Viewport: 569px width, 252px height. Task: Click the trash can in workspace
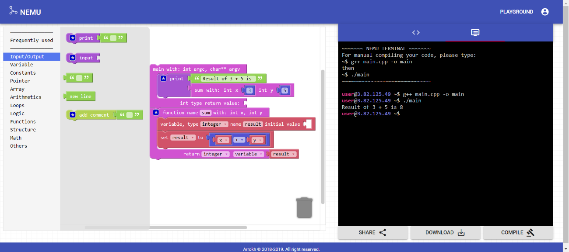click(x=304, y=207)
